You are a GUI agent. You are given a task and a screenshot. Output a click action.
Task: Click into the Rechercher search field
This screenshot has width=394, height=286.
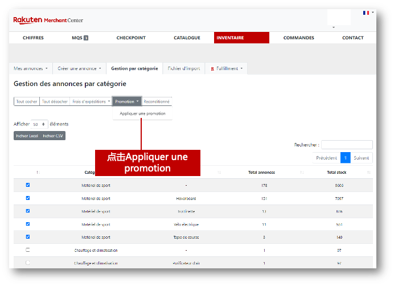pos(347,145)
